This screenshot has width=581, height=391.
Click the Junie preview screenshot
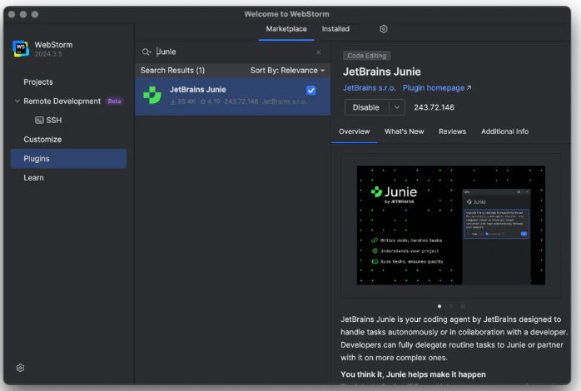[450, 225]
